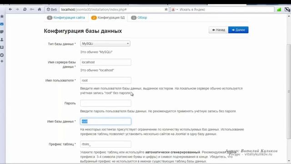Focus the Имя пользователя field
Image resolution: width=291 pixels, height=164 pixels.
pos(105,80)
